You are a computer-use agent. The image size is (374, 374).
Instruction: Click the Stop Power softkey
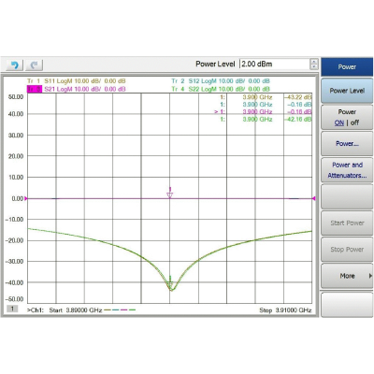(347, 250)
